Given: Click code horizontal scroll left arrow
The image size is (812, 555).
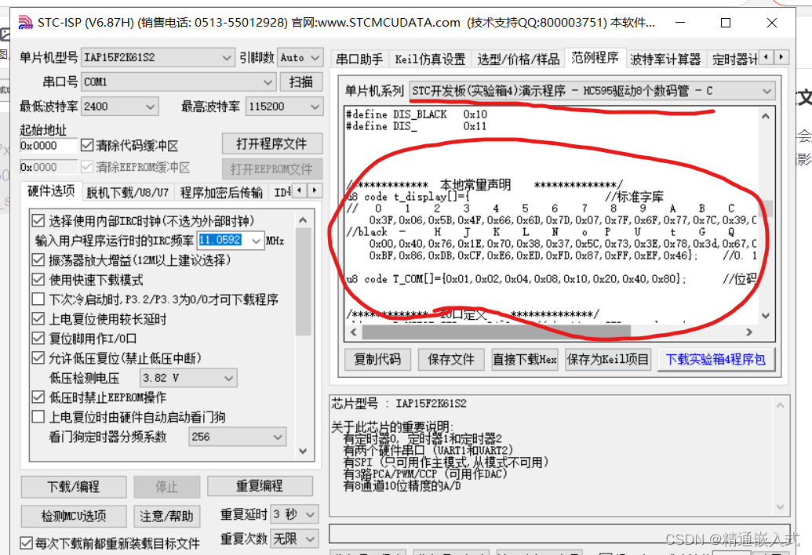Looking at the screenshot, I should click(354, 332).
